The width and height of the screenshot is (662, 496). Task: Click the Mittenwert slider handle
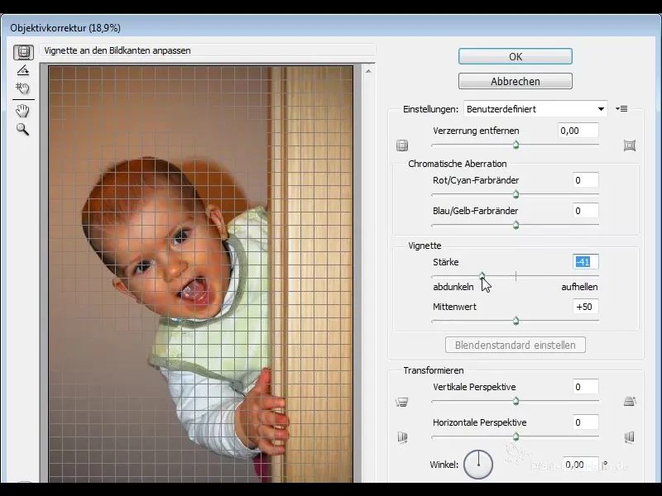[516, 321]
